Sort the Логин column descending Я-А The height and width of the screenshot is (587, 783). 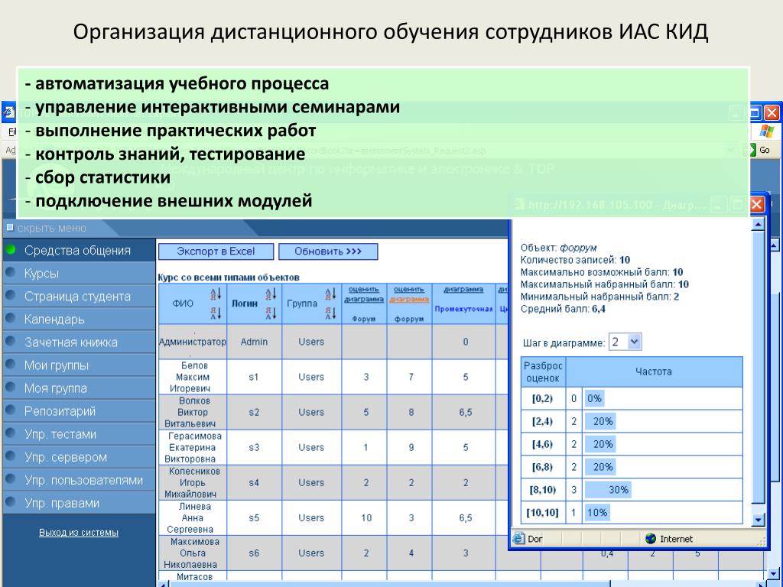271,313
